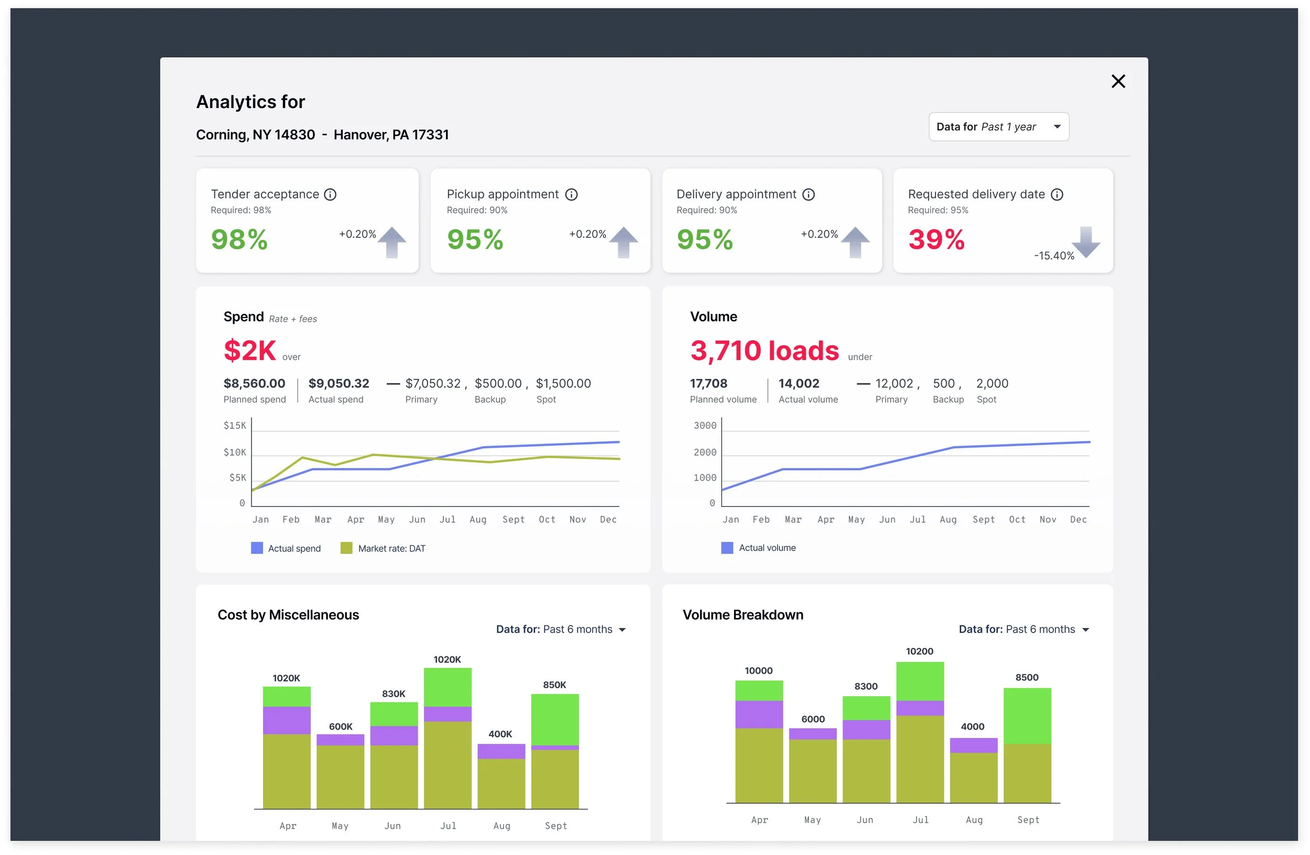The image size is (1310, 855).
Task: Click Delivery appointment upward trend arrow
Action: click(x=855, y=242)
